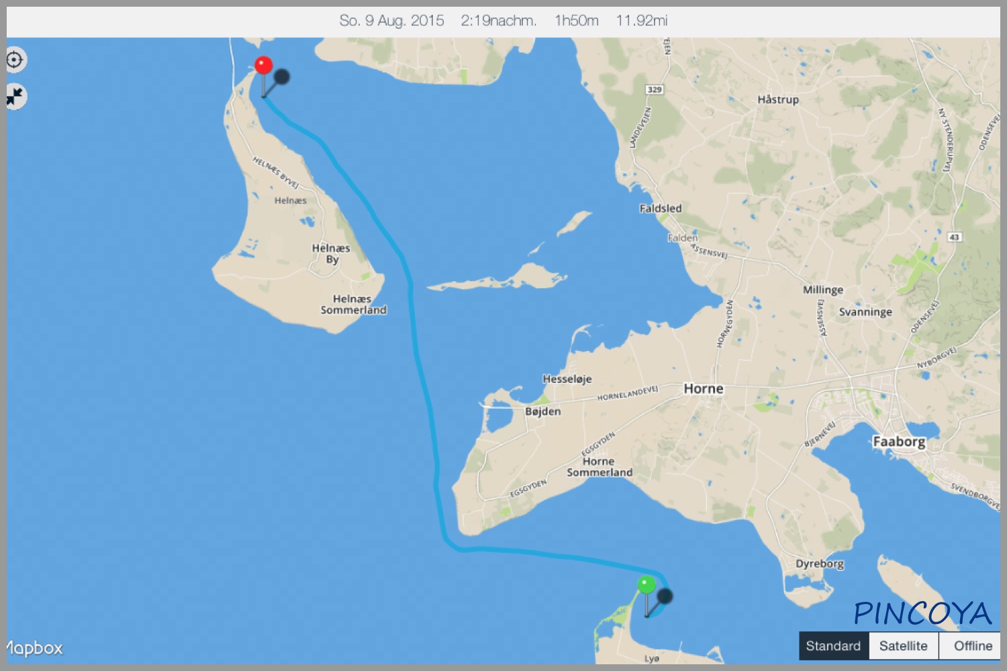
Task: Click the route 329 road shield
Action: click(654, 89)
